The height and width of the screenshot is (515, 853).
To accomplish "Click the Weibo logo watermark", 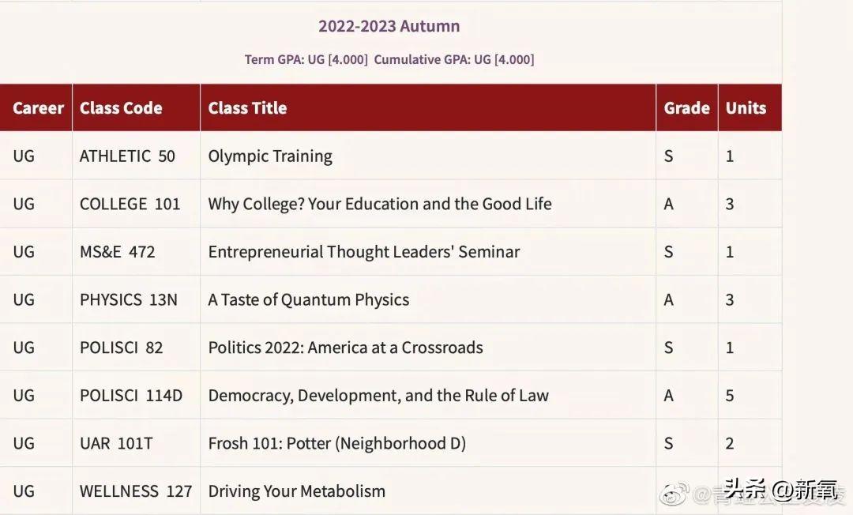I will pos(675,495).
